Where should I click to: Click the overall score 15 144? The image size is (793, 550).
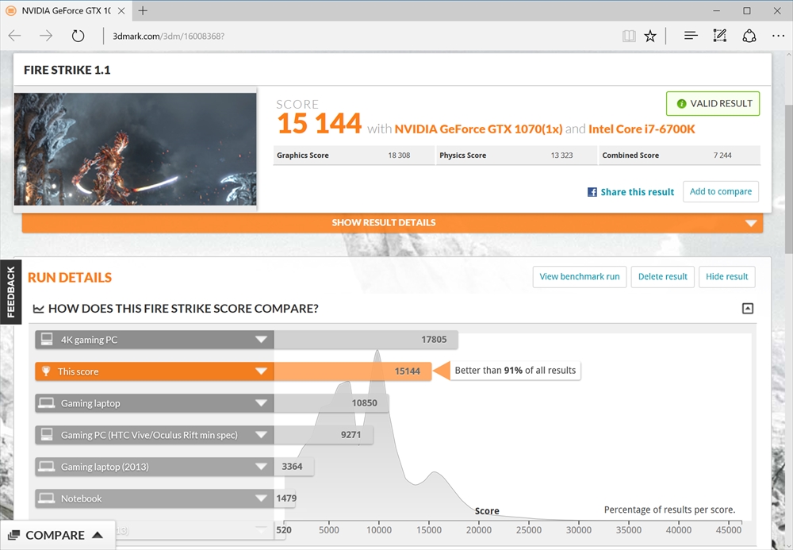[320, 124]
